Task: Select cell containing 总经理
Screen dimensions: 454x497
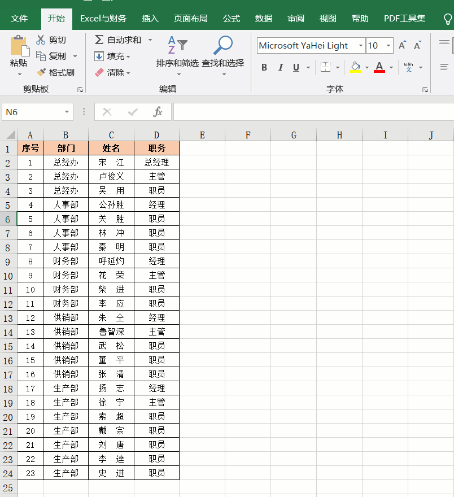Action: pyautogui.click(x=156, y=162)
